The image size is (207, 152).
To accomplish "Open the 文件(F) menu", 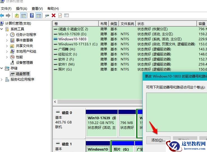I will tap(6, 9).
